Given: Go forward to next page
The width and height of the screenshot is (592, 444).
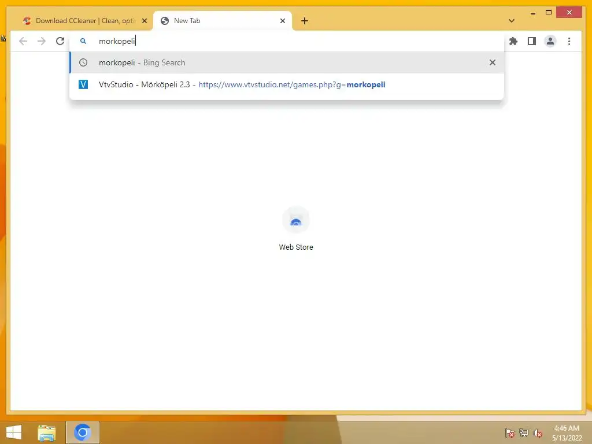Looking at the screenshot, I should click(42, 41).
